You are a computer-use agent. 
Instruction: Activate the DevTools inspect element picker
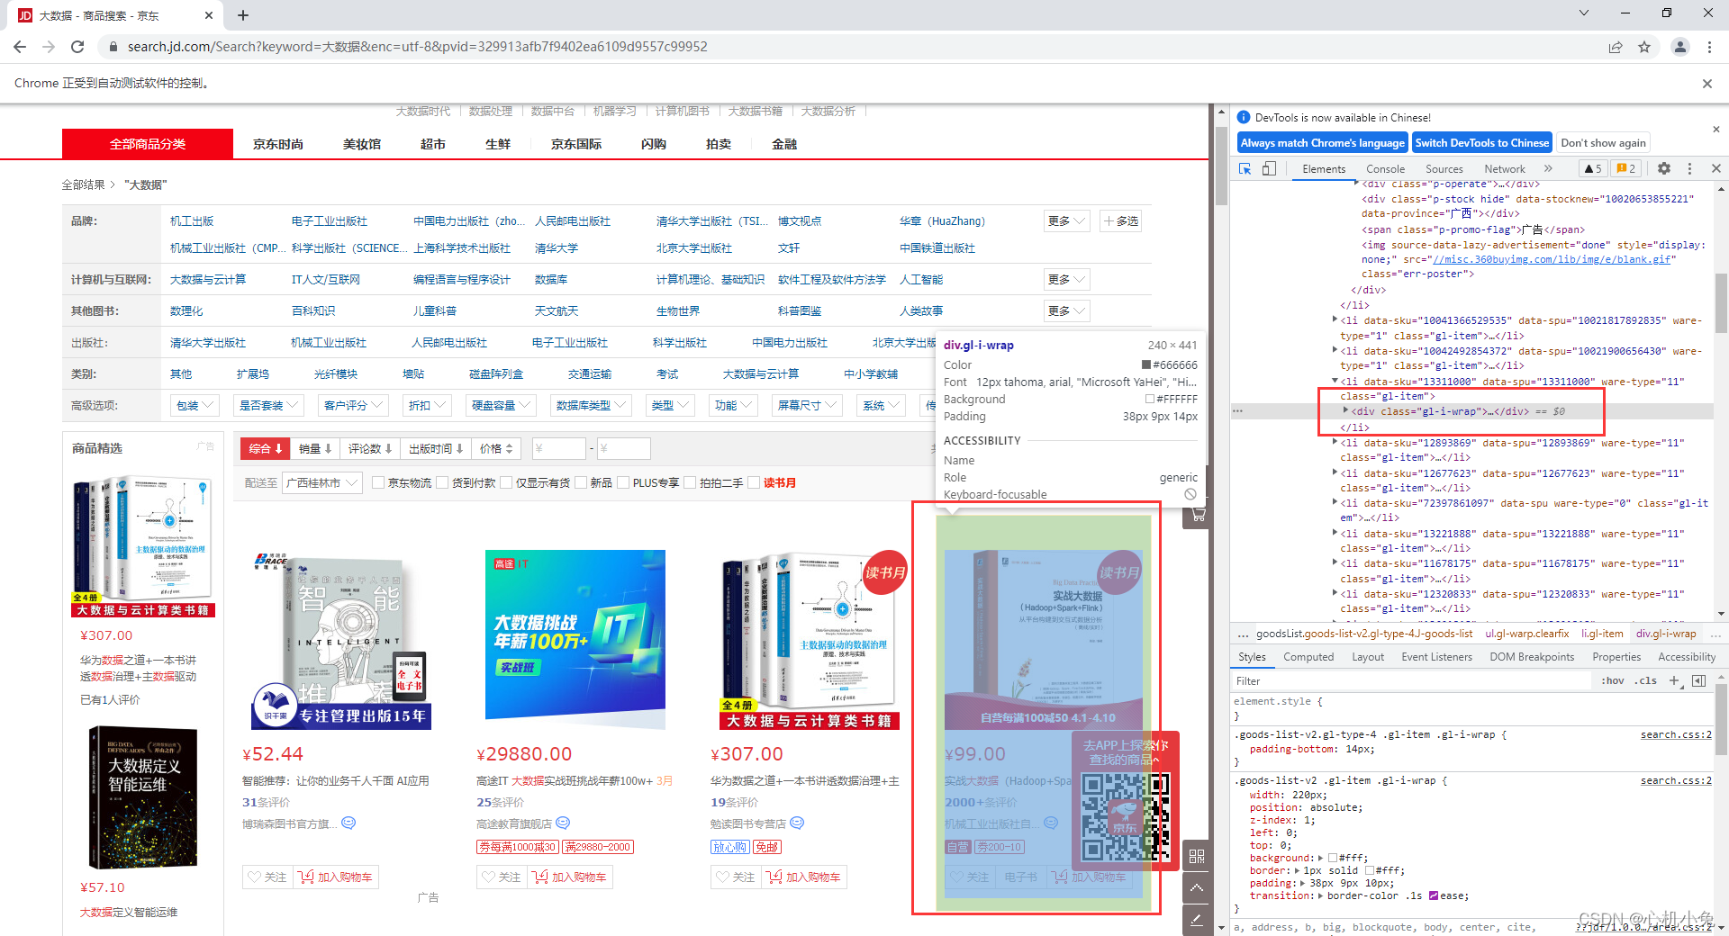[1245, 168]
